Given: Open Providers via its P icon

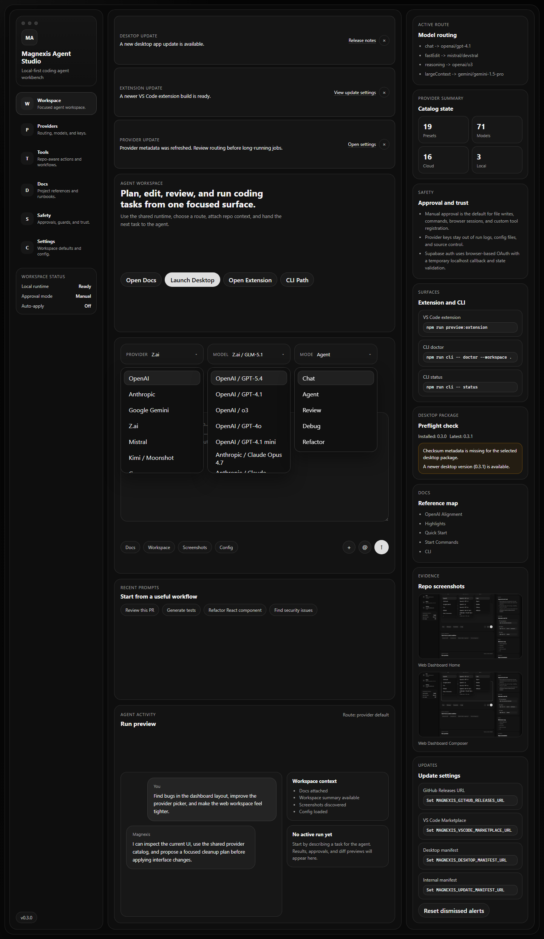Looking at the screenshot, I should pyautogui.click(x=27, y=130).
